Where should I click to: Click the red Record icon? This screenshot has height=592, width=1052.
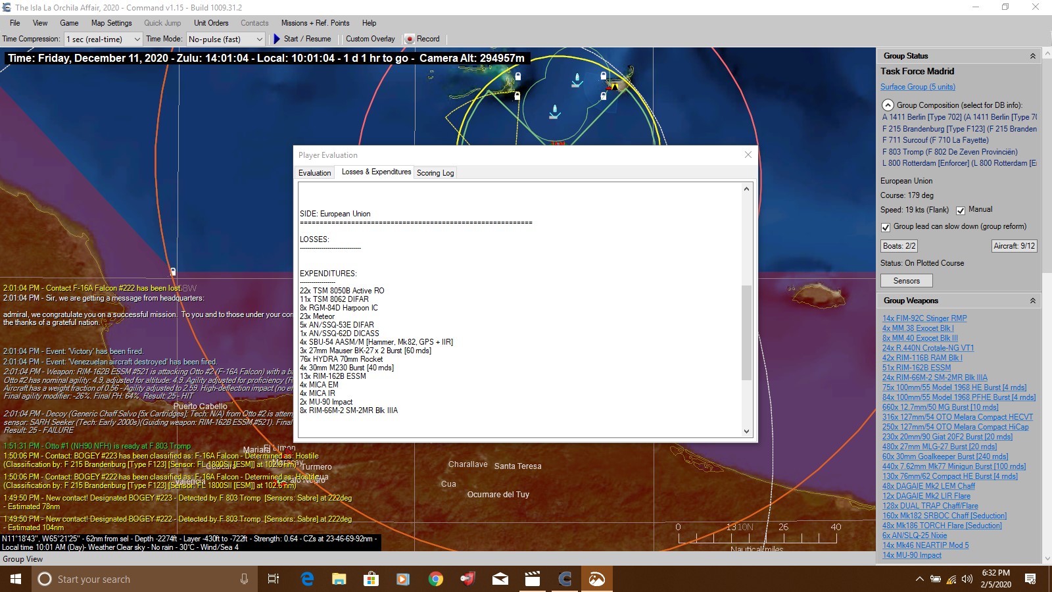click(410, 39)
